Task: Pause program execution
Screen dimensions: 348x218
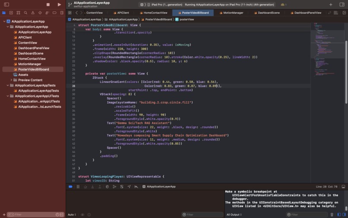Action: click(x=78, y=186)
